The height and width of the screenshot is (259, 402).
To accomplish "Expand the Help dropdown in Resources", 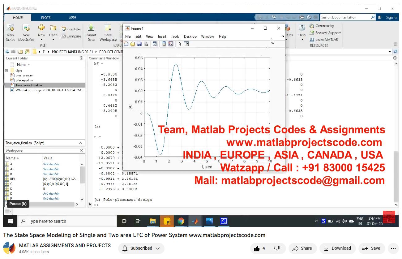I will (302, 40).
